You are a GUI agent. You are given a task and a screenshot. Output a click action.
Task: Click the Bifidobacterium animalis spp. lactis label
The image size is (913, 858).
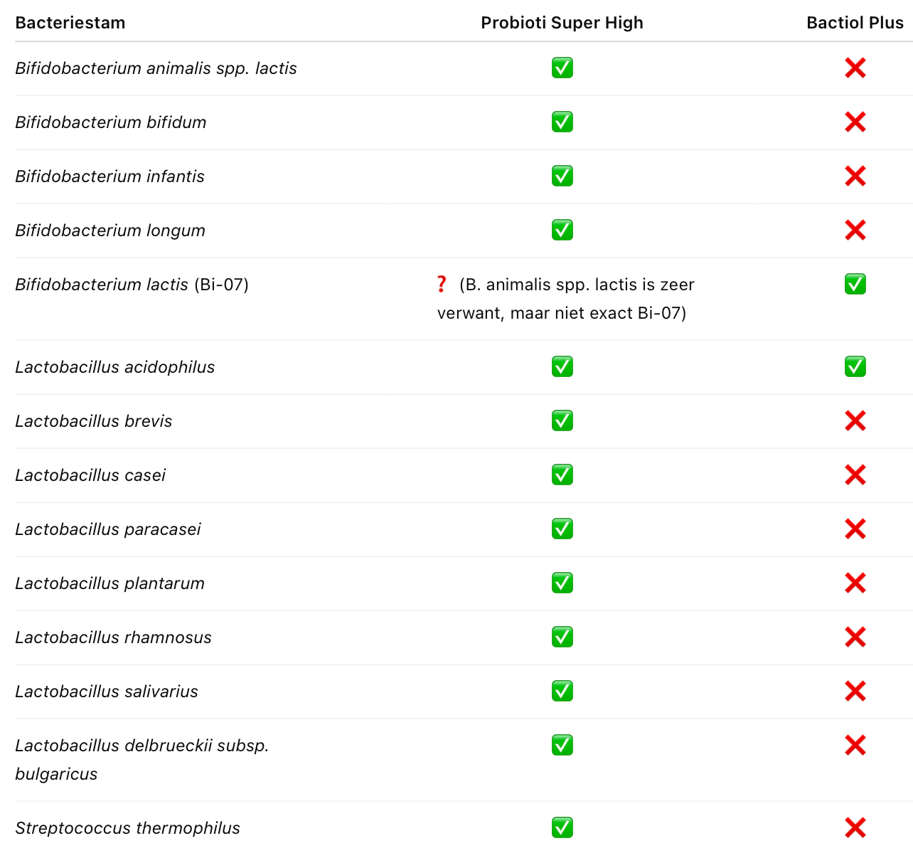[x=156, y=68]
